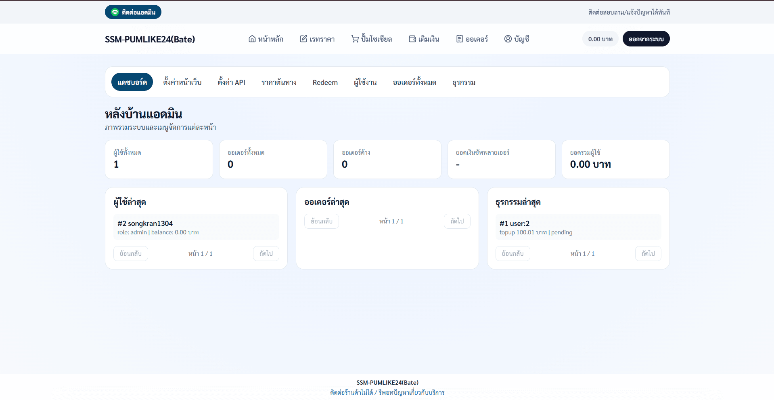Switch to the ตั้งค่าหน้าเว็บ tab
Viewport: 774px width, 400px height.
[182, 82]
